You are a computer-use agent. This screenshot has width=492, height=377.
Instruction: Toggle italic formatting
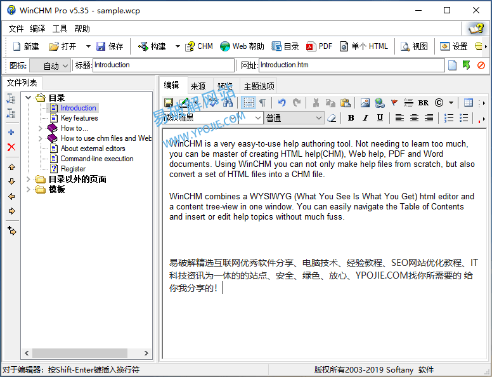pos(365,118)
